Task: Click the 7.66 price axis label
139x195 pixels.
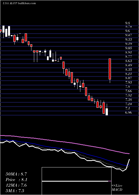Action: click(x=128, y=91)
